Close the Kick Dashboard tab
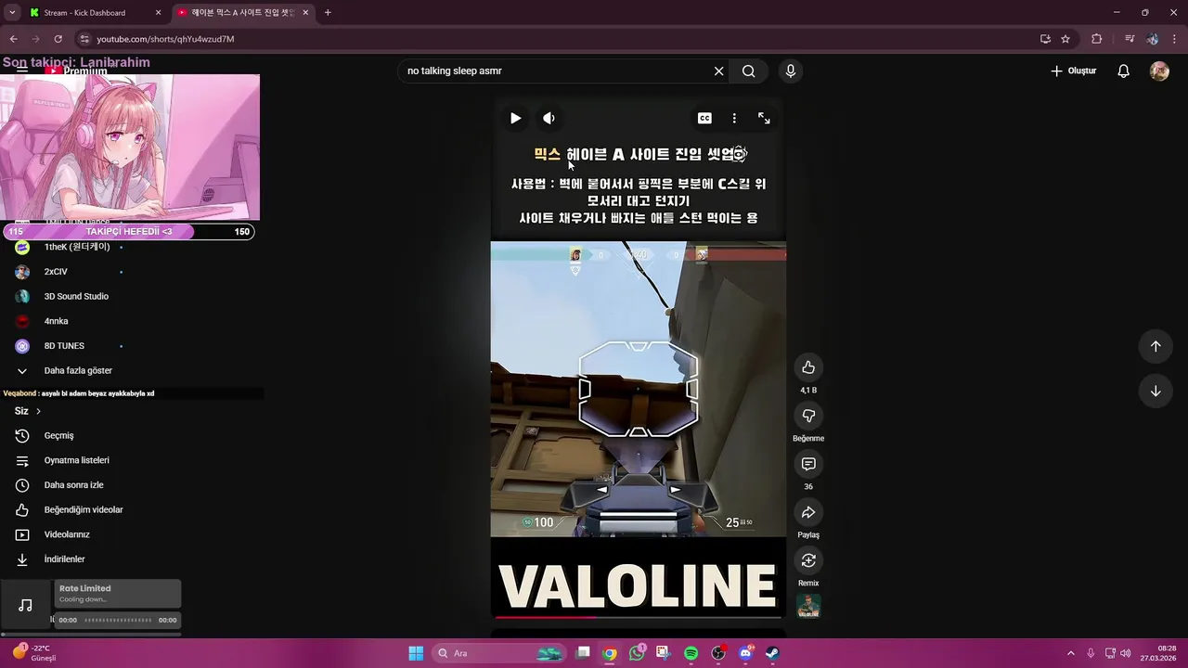The image size is (1188, 668). [158, 13]
